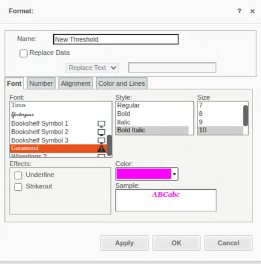Click the monitor icon beside Bookshelf Symbol 3
Viewport: 261px width, 264px height.
tap(101, 141)
